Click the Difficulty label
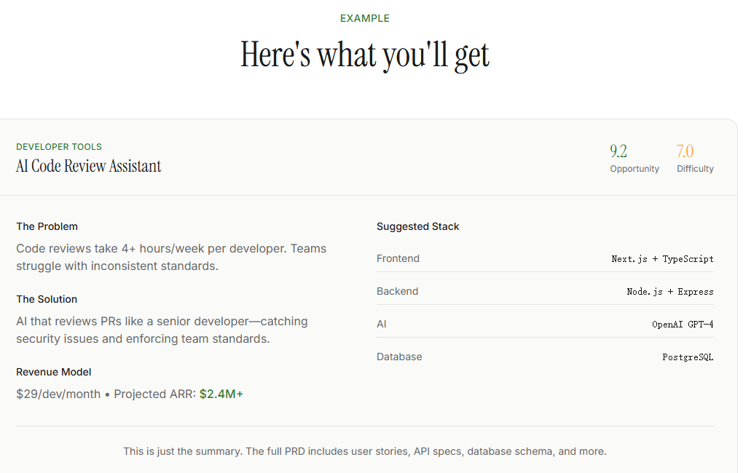Image resolution: width=743 pixels, height=473 pixels. point(695,169)
